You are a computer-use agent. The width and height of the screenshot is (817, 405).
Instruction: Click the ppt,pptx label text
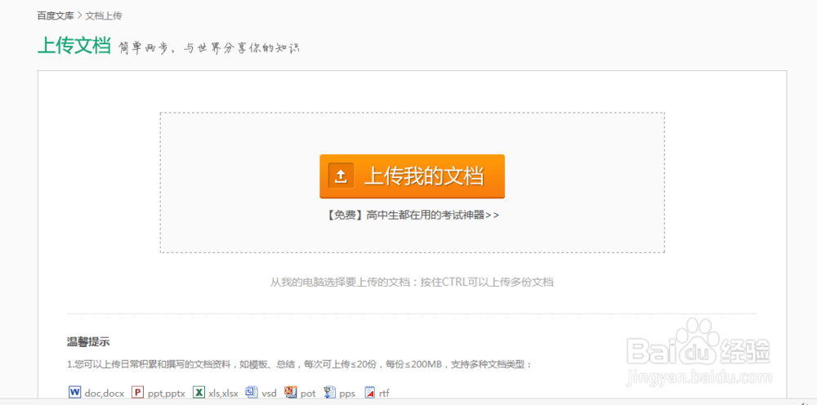click(x=166, y=394)
